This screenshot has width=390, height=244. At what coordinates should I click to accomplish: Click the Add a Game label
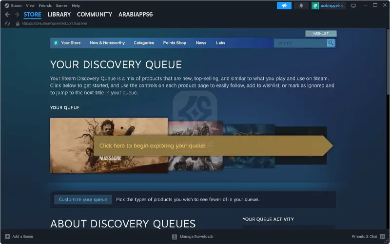[22, 236]
